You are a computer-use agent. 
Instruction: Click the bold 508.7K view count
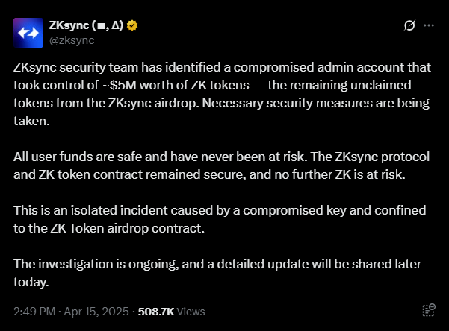[156, 312]
